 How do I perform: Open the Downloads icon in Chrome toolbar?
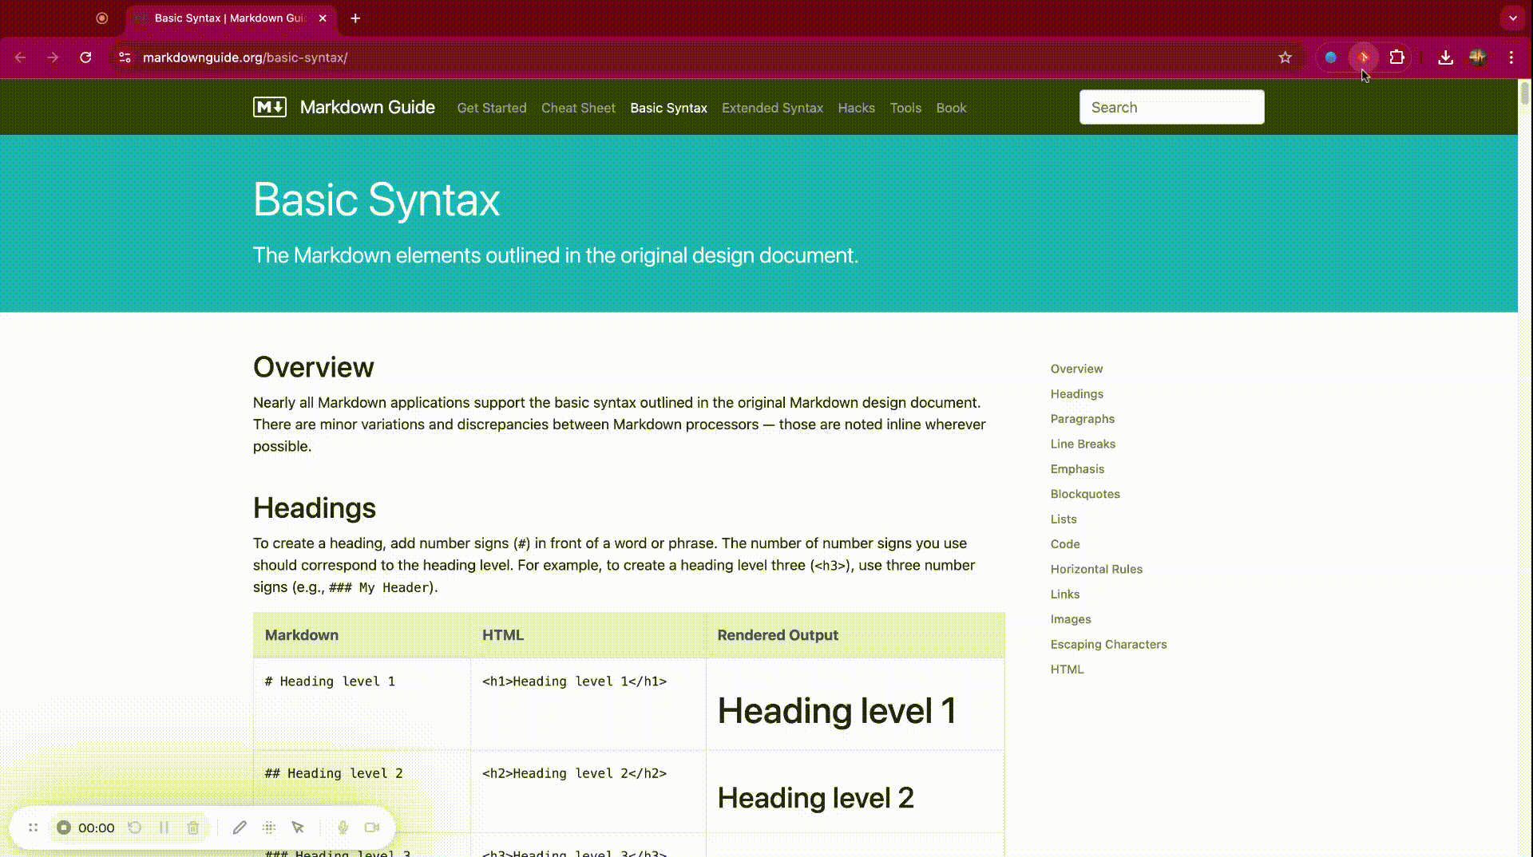[x=1445, y=57]
